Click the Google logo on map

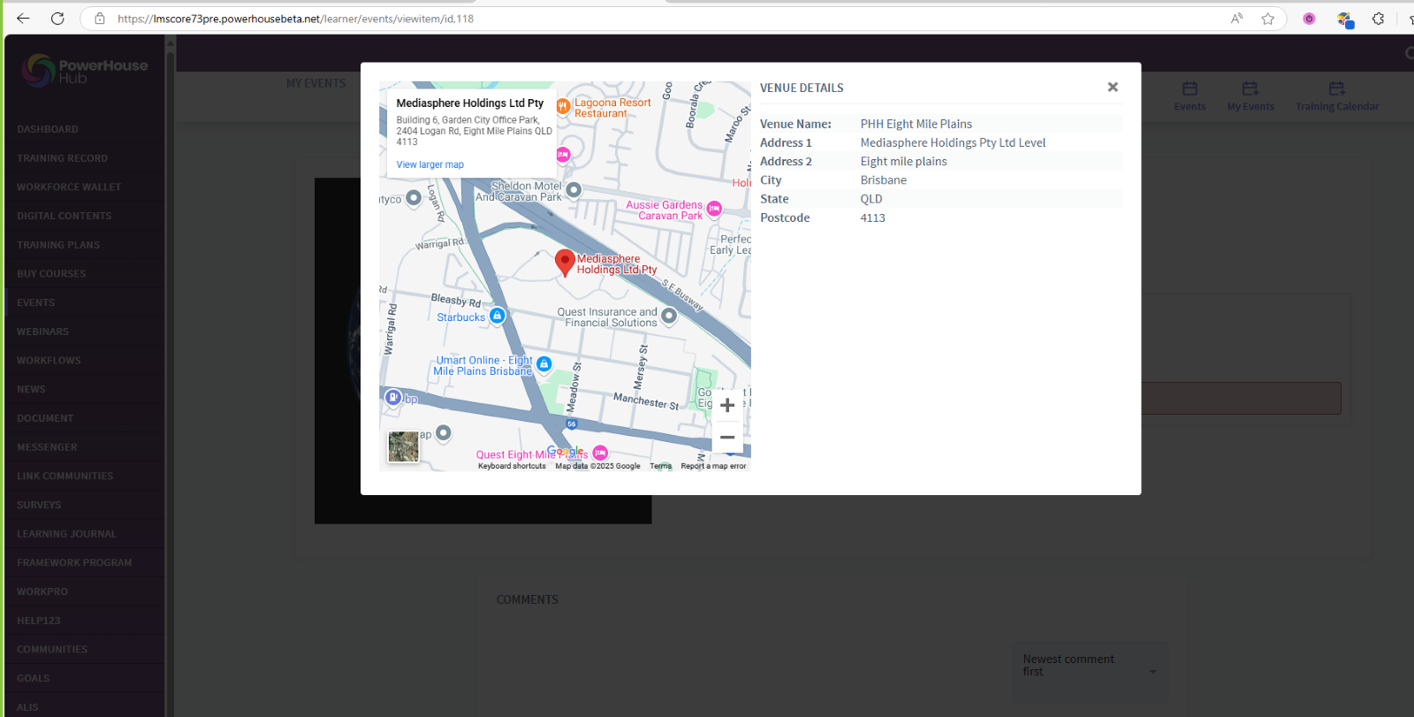click(566, 451)
